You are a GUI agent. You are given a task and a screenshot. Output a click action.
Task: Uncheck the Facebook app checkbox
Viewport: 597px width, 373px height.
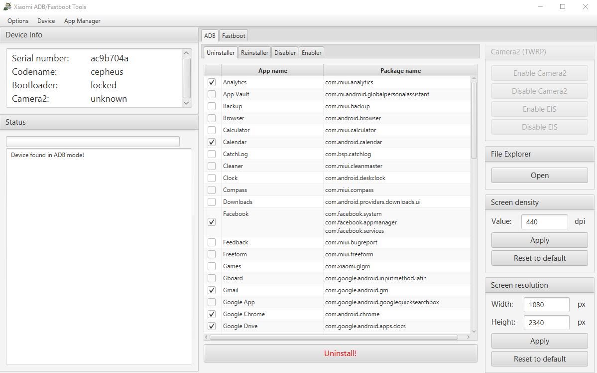pyautogui.click(x=212, y=222)
